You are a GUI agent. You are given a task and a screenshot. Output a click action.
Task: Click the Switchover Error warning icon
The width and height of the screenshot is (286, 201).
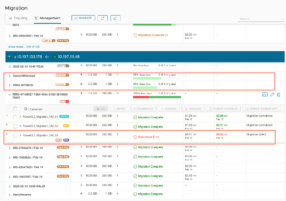pos(135,136)
